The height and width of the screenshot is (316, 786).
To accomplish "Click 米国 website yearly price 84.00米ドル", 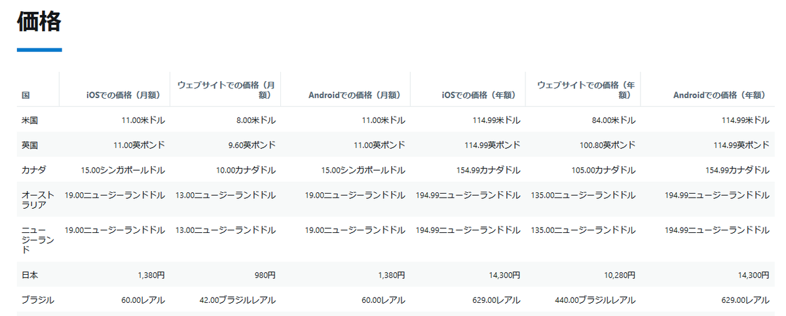I will 614,120.
